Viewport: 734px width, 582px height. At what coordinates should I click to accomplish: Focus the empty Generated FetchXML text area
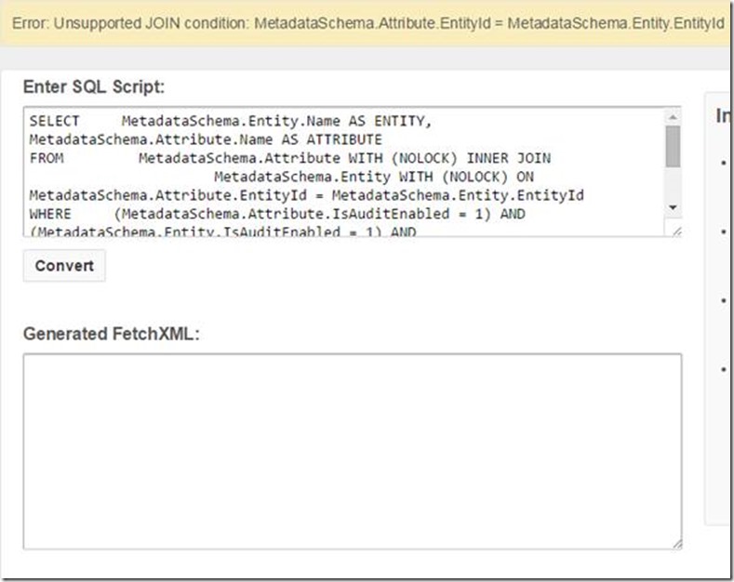[x=352, y=451]
